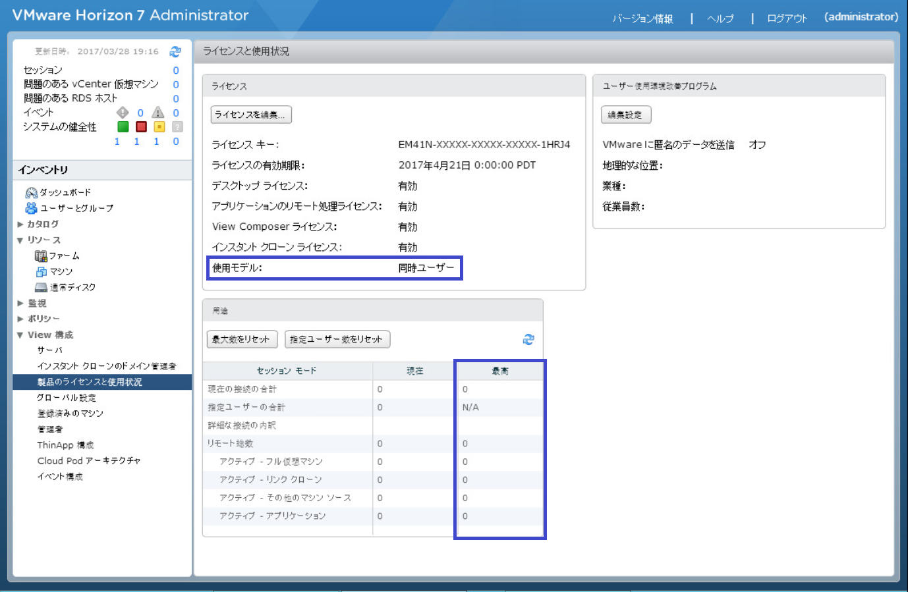Click the ファーム server farm icon
The image size is (908, 592).
[41, 256]
